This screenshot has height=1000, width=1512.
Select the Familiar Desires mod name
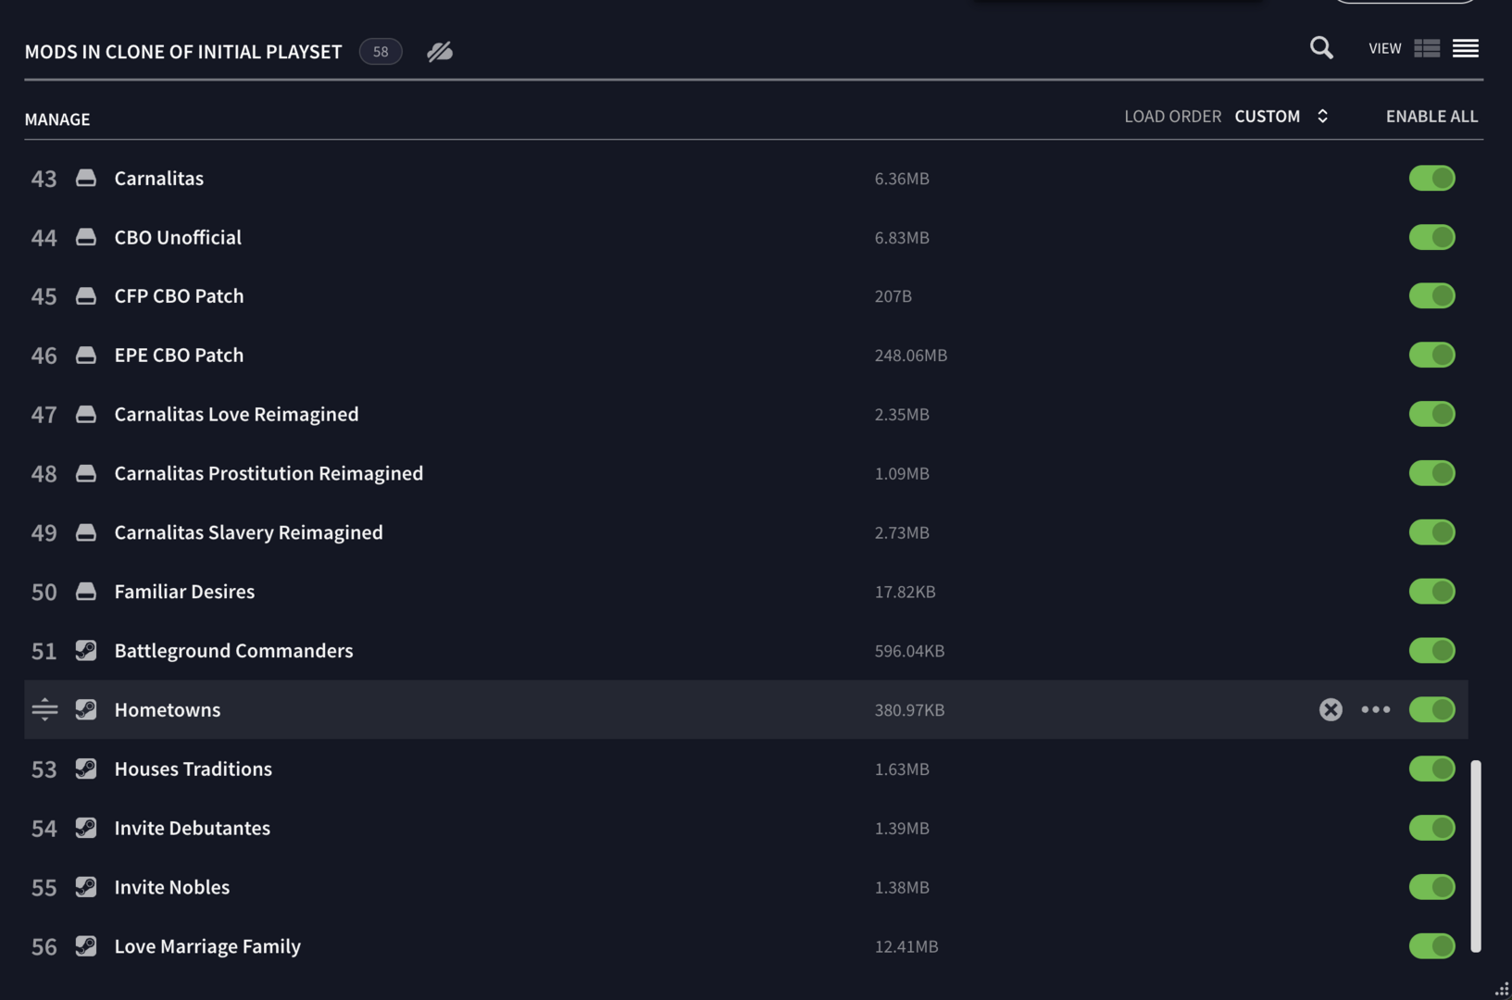click(184, 592)
